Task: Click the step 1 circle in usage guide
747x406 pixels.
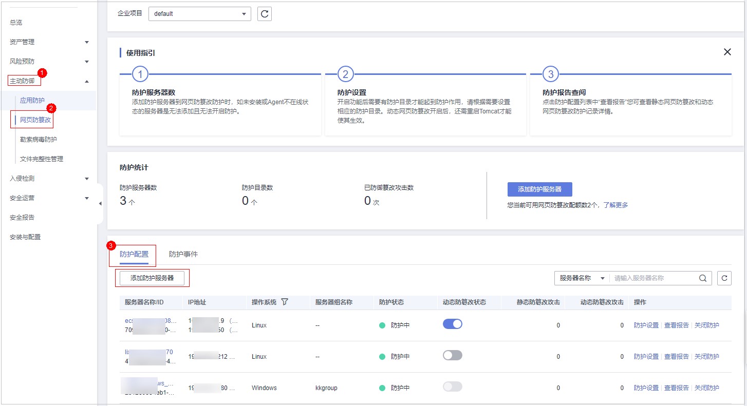Action: 140,74
